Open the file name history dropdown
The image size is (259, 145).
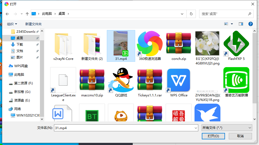tap(196, 128)
